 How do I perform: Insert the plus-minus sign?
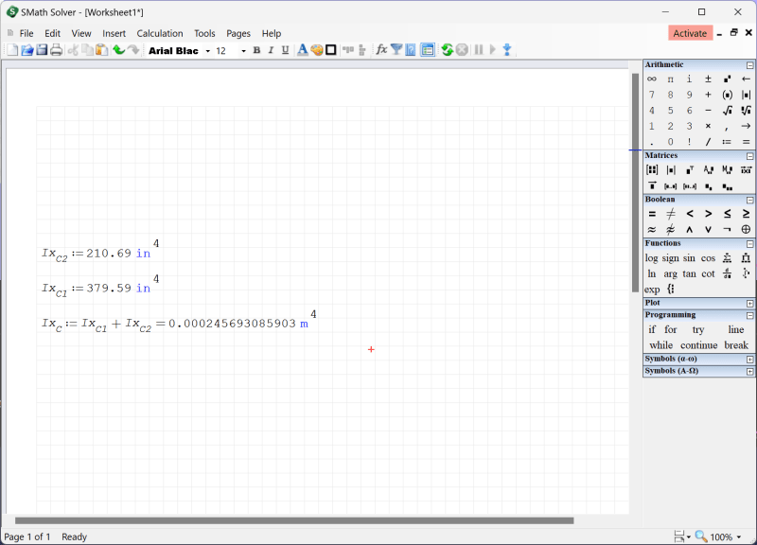pos(708,79)
